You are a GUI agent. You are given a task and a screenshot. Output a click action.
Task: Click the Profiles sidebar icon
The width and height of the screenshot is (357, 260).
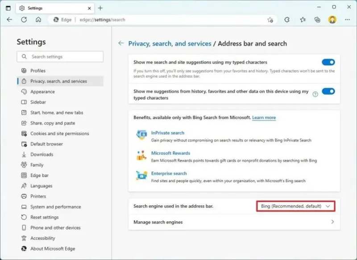click(24, 71)
